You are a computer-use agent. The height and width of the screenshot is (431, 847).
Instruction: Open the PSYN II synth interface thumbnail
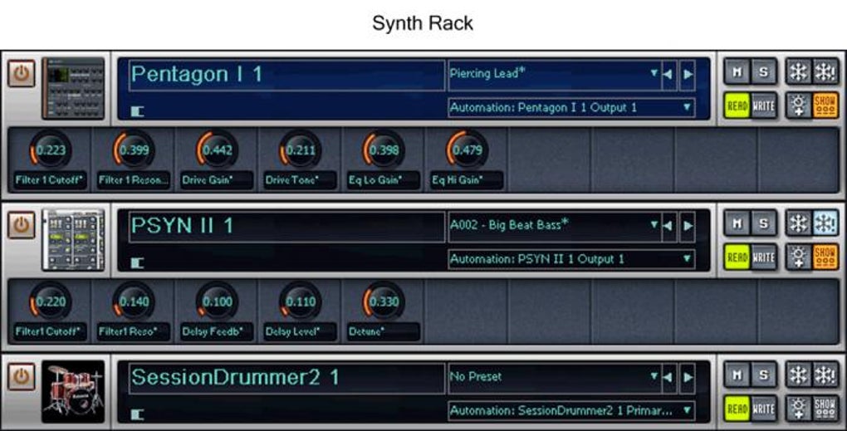click(x=73, y=240)
